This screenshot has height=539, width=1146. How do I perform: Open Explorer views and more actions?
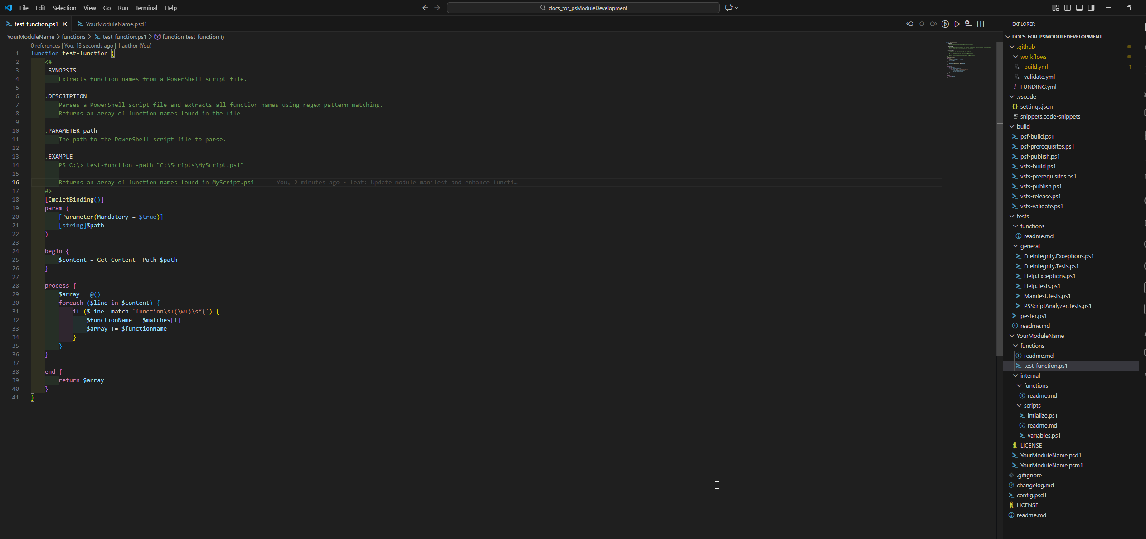coord(1128,24)
